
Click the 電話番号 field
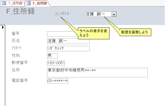click(x=58, y=81)
